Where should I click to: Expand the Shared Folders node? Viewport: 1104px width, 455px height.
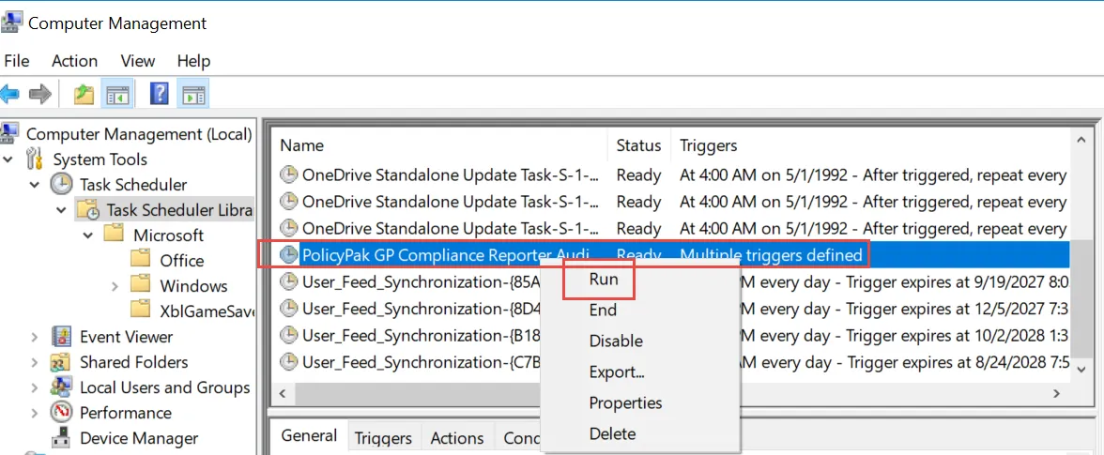[x=35, y=362]
